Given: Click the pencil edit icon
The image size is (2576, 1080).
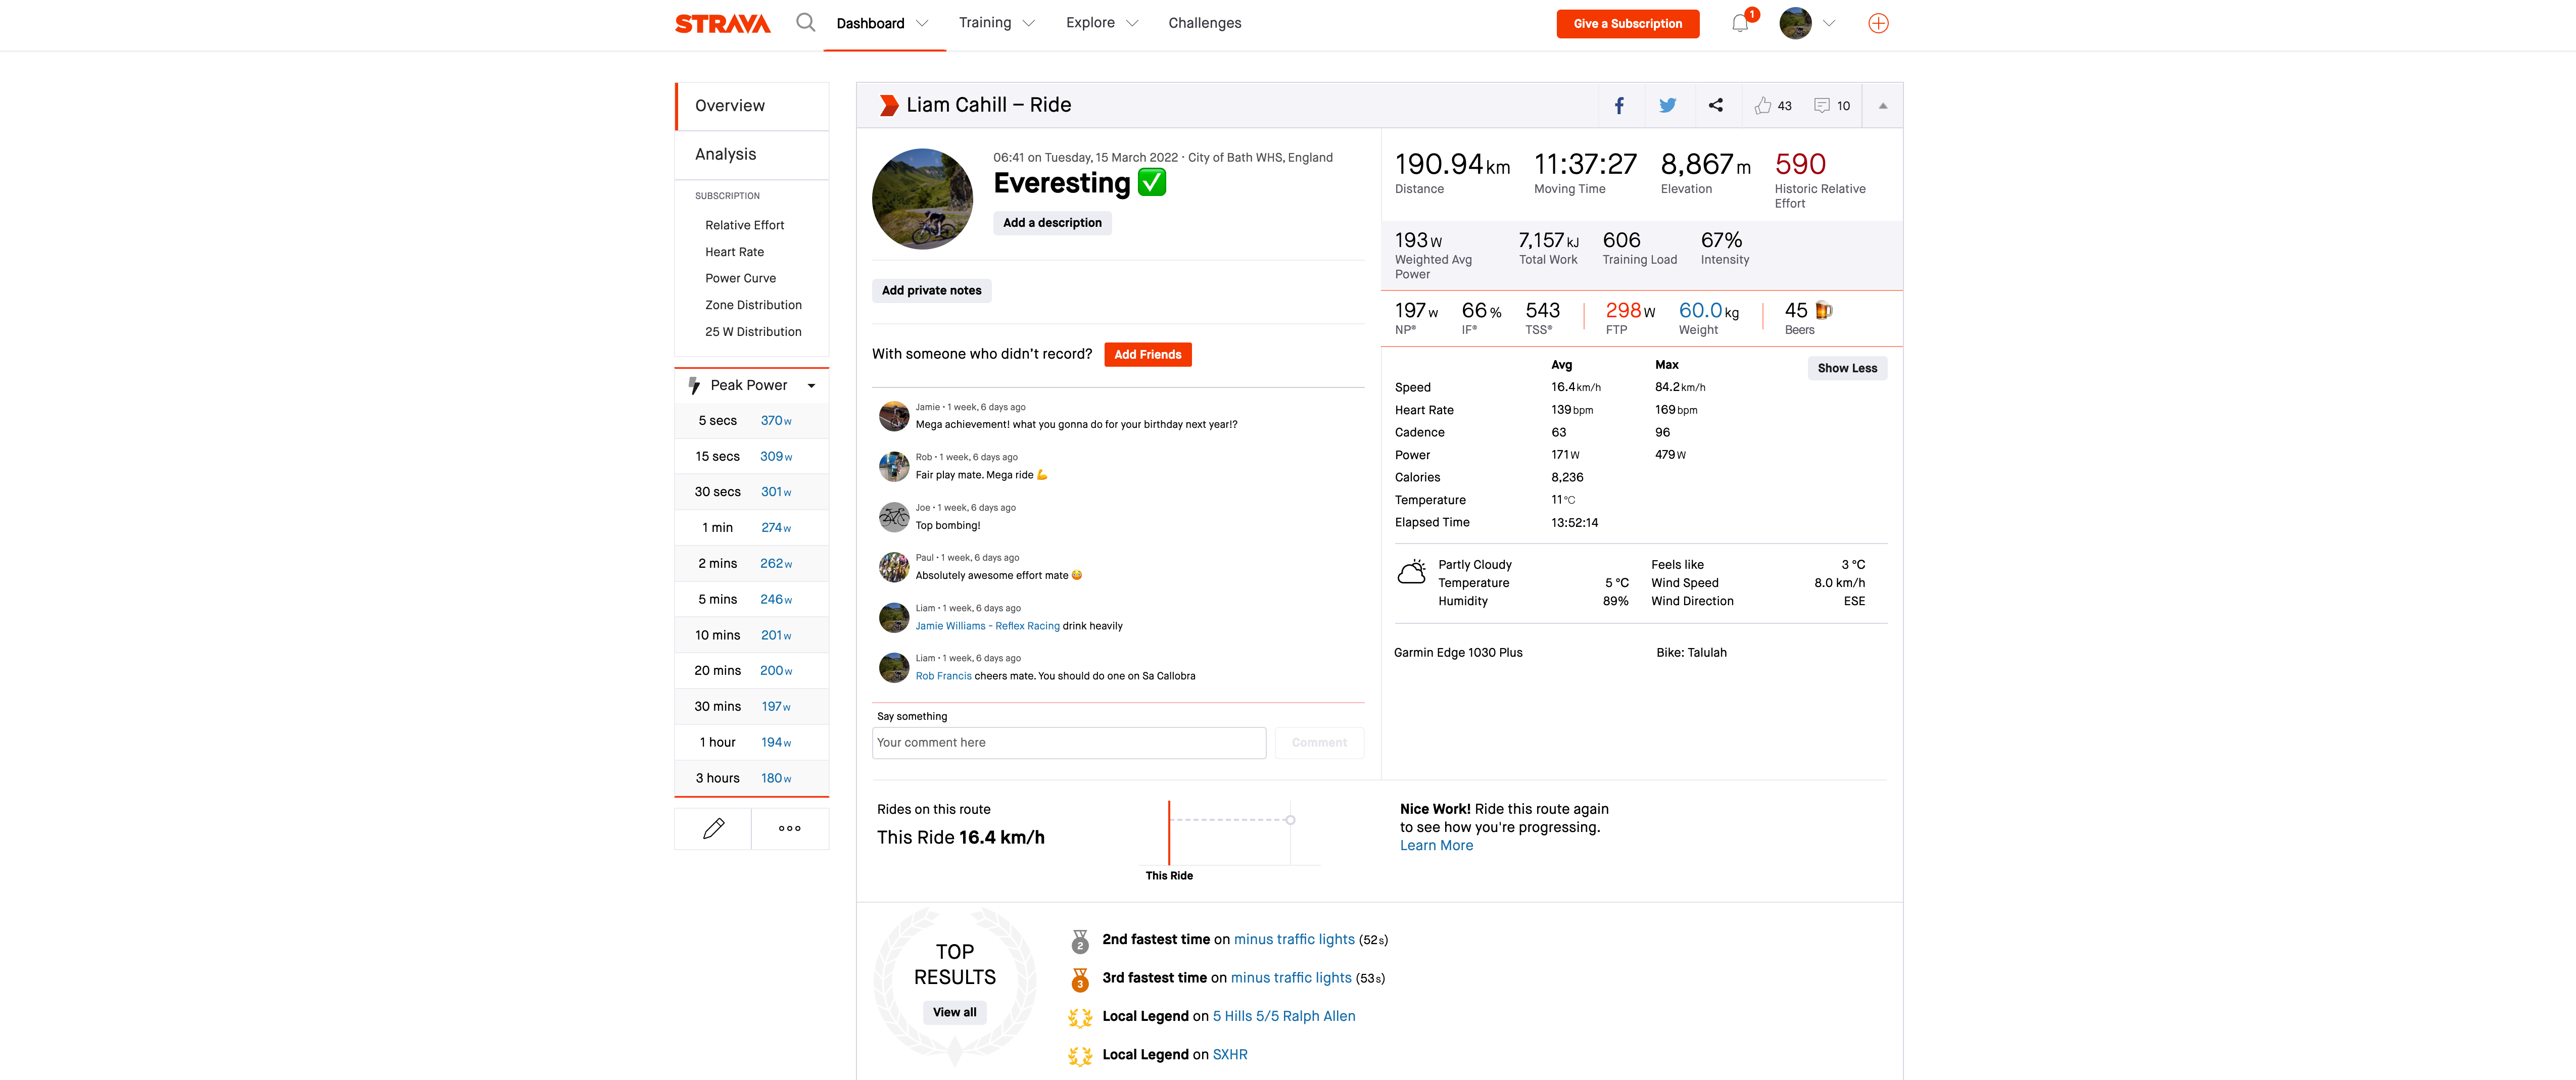Looking at the screenshot, I should point(713,828).
